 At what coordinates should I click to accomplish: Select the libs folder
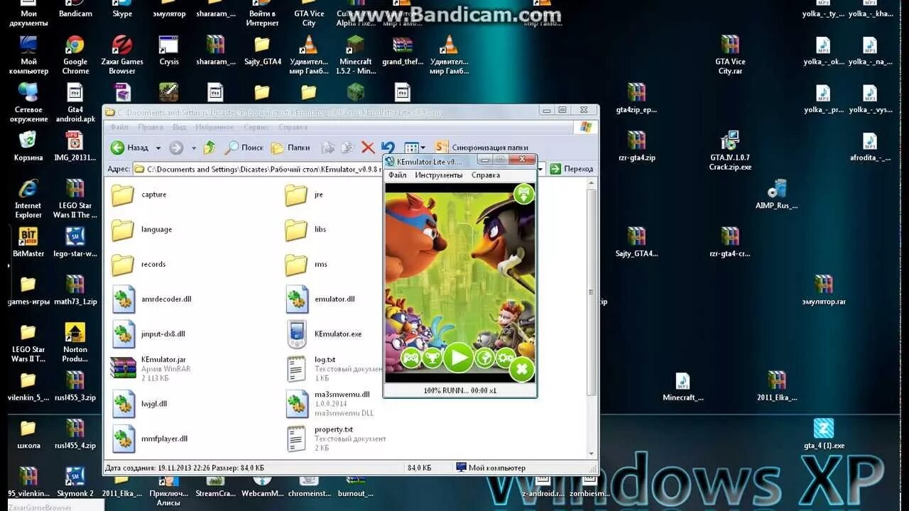[x=305, y=229]
